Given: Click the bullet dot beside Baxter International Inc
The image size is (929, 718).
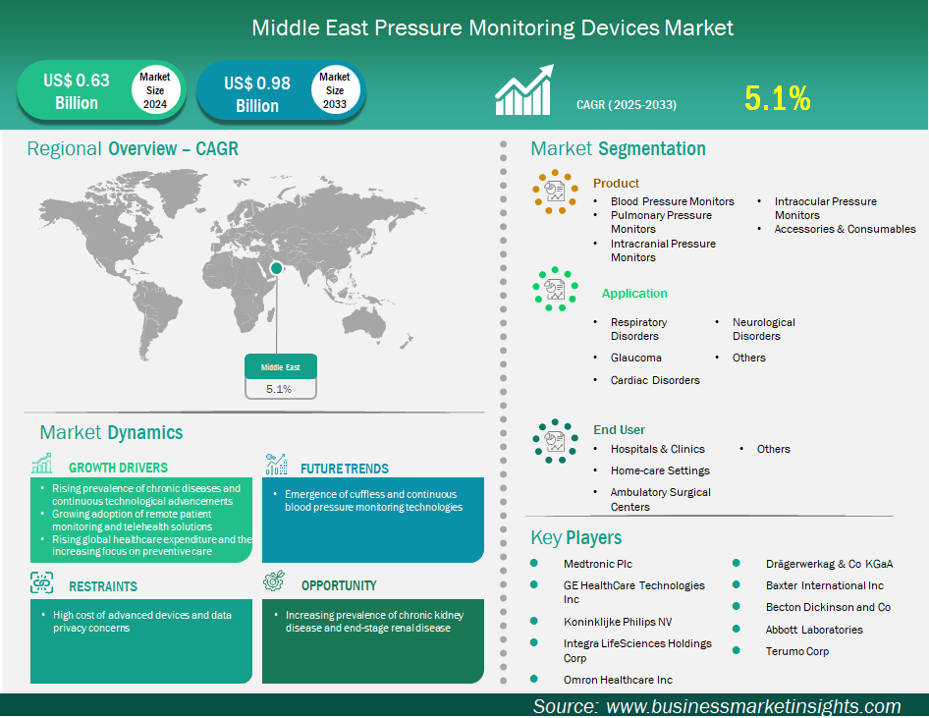Looking at the screenshot, I should 737,584.
